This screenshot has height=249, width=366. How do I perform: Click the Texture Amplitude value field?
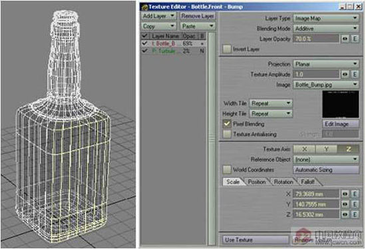click(x=316, y=75)
